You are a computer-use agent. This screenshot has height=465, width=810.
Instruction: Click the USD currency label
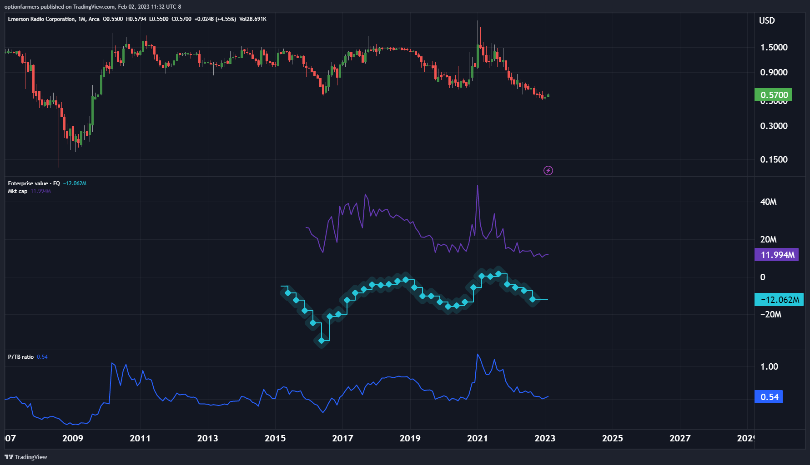(767, 20)
